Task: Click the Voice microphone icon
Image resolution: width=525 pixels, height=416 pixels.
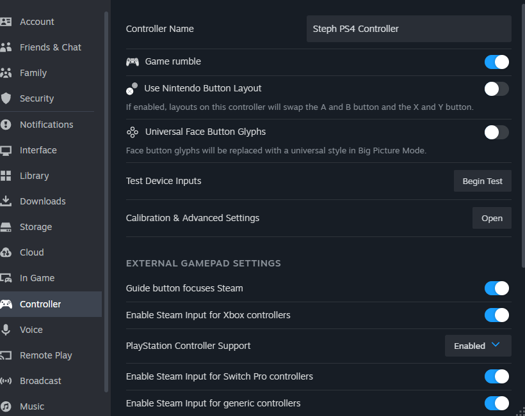Action: tap(6, 330)
